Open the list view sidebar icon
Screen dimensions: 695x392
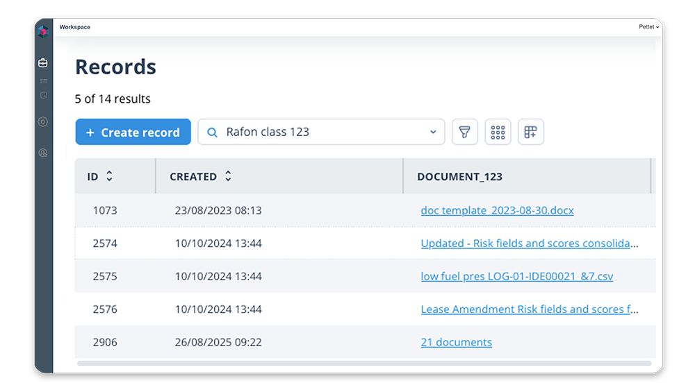[43, 81]
